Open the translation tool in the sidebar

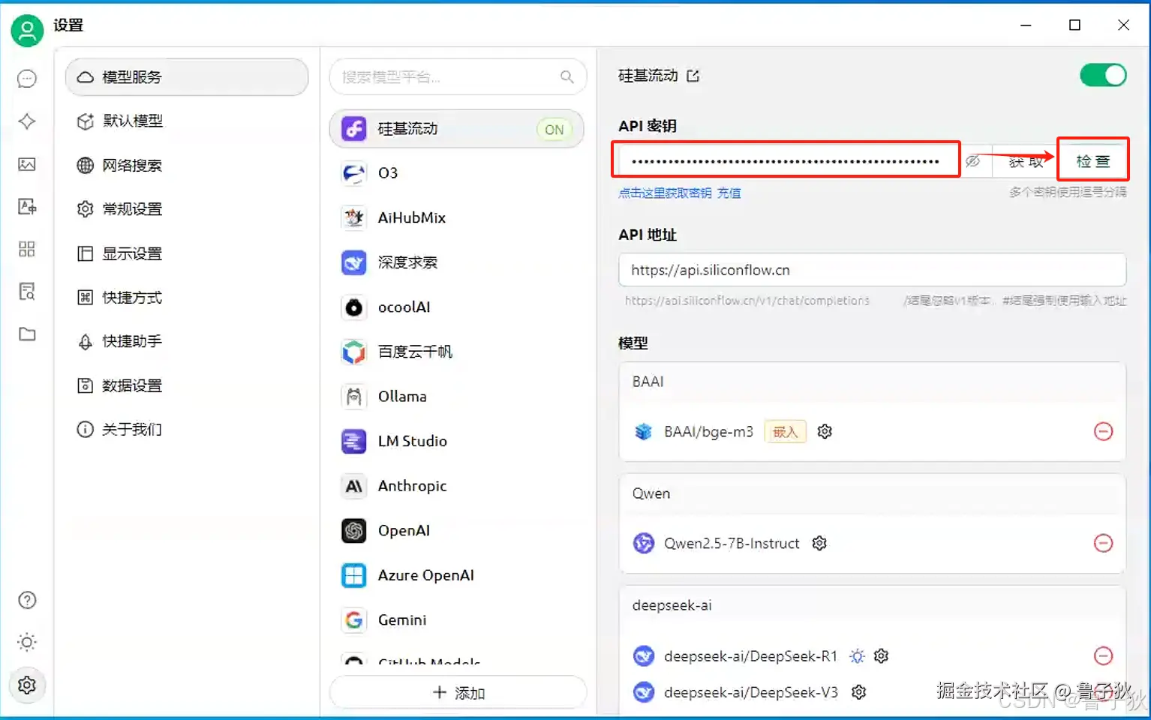pyautogui.click(x=27, y=207)
